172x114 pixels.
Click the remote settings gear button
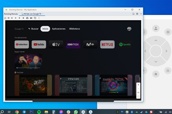(x=168, y=32)
